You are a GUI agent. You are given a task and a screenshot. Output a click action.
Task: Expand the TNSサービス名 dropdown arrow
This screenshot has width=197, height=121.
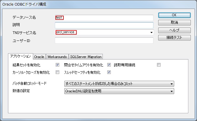click(x=151, y=33)
